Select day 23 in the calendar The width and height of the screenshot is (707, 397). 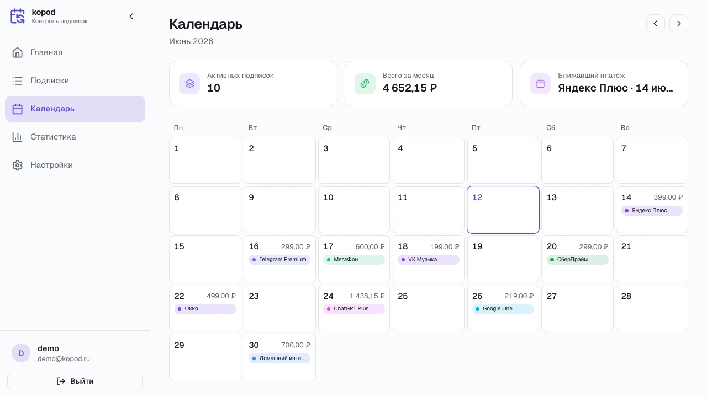pos(279,308)
